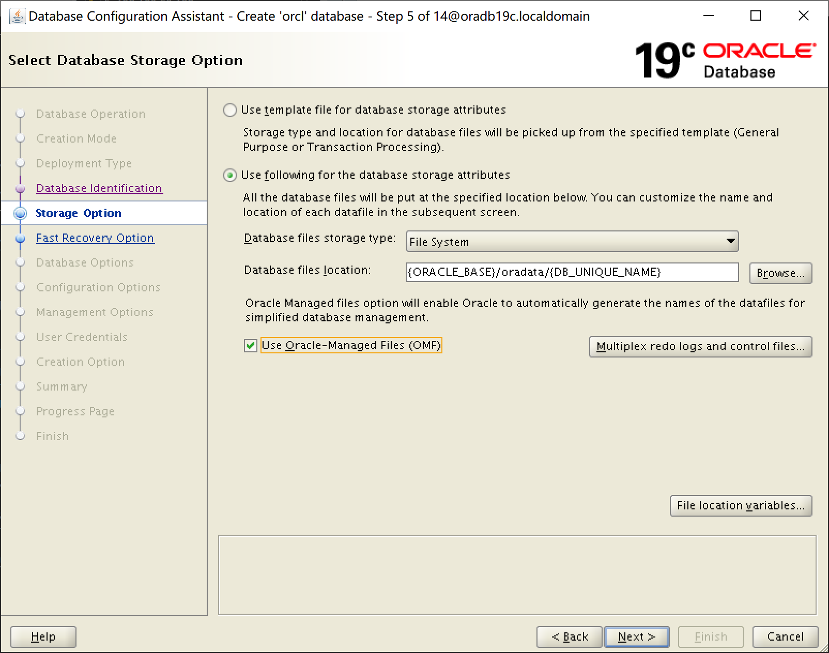The image size is (829, 653).
Task: Maximize the Database Configuration Assistant window
Action: [756, 16]
